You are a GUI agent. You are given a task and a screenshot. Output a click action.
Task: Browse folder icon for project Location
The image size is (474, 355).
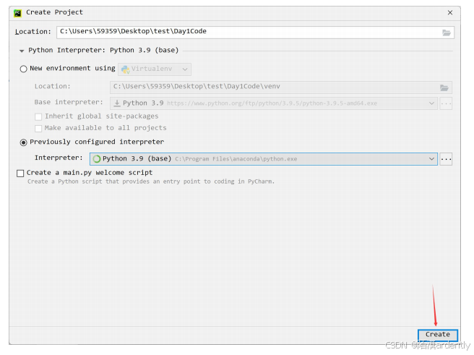[x=447, y=33]
